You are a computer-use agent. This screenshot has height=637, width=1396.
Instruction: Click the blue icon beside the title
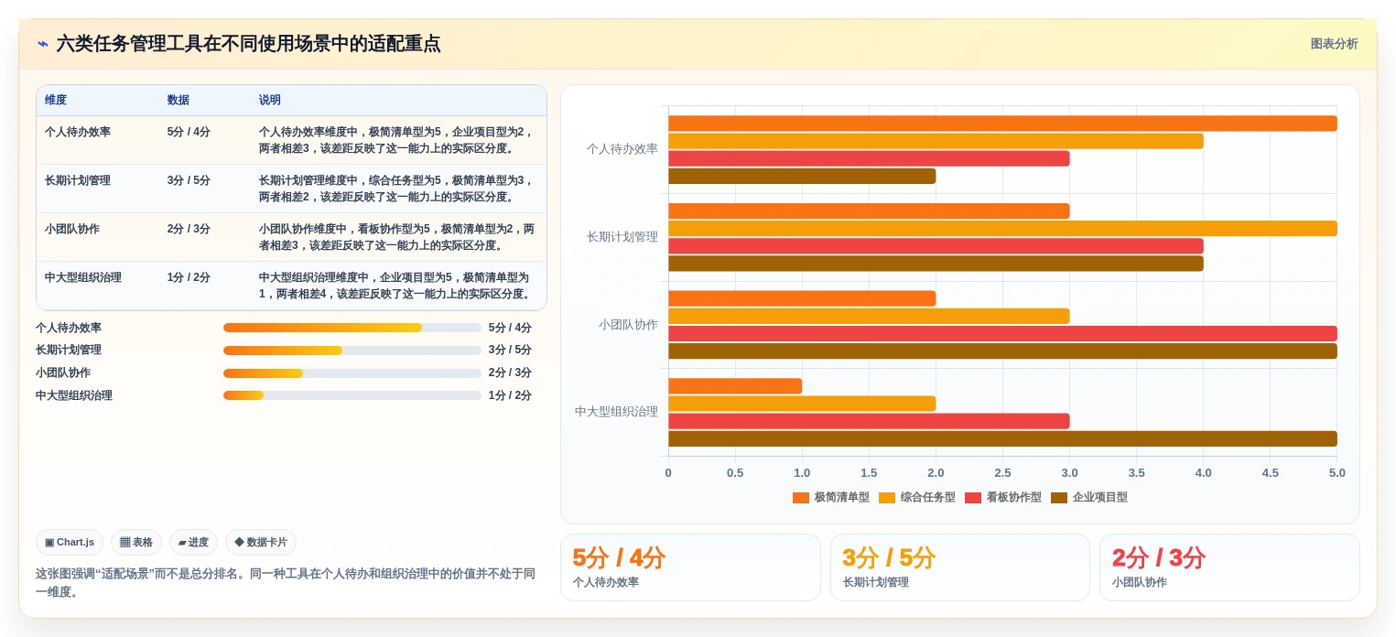[x=43, y=44]
